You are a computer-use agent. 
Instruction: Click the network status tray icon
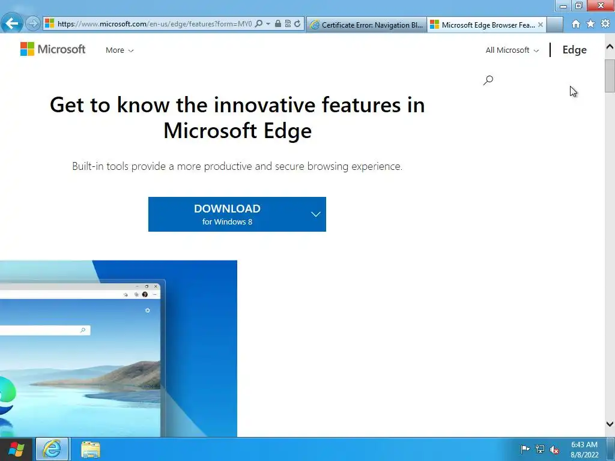coord(540,449)
